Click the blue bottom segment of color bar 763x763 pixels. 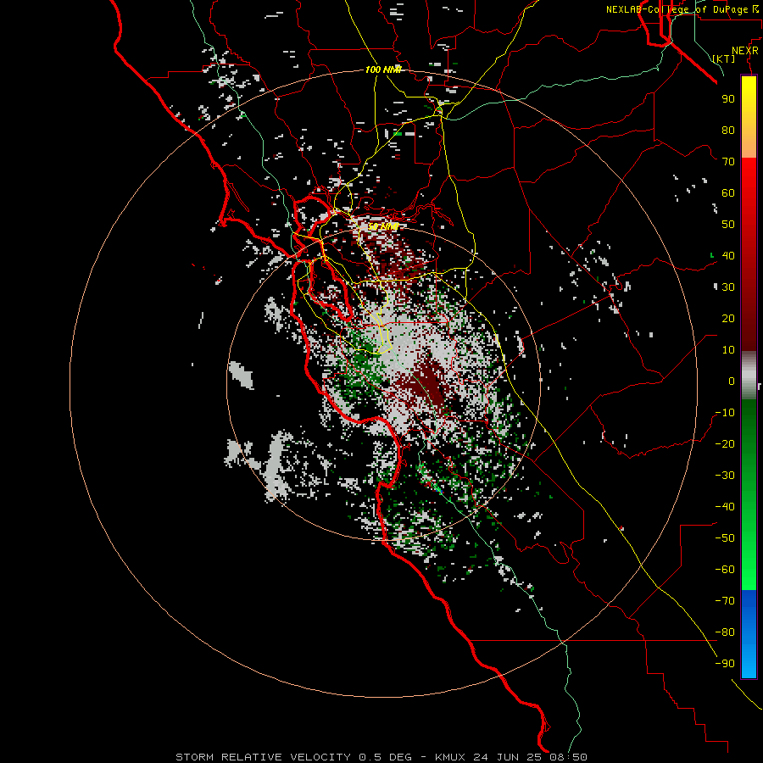(x=749, y=634)
